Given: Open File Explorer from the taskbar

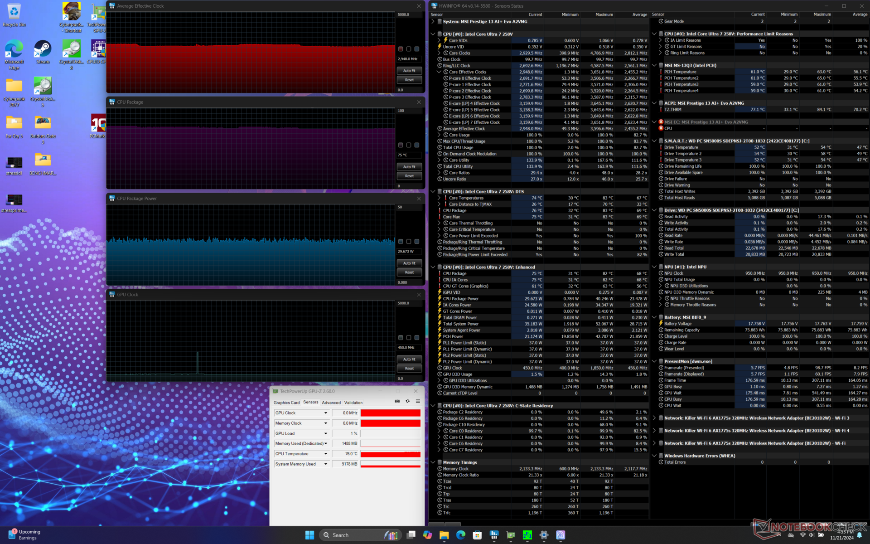Looking at the screenshot, I should [x=444, y=535].
